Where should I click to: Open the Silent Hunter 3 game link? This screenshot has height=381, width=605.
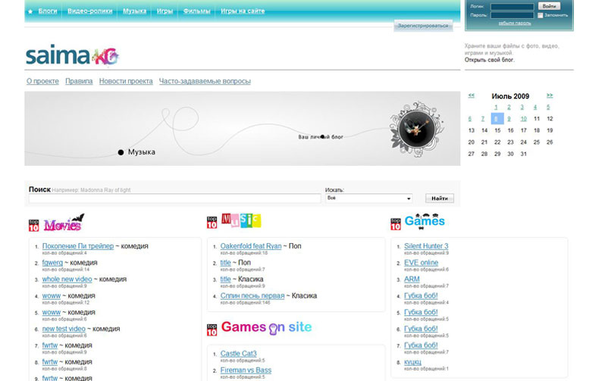tap(426, 246)
